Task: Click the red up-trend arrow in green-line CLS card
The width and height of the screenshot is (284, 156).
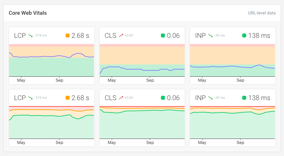Action: click(x=121, y=97)
